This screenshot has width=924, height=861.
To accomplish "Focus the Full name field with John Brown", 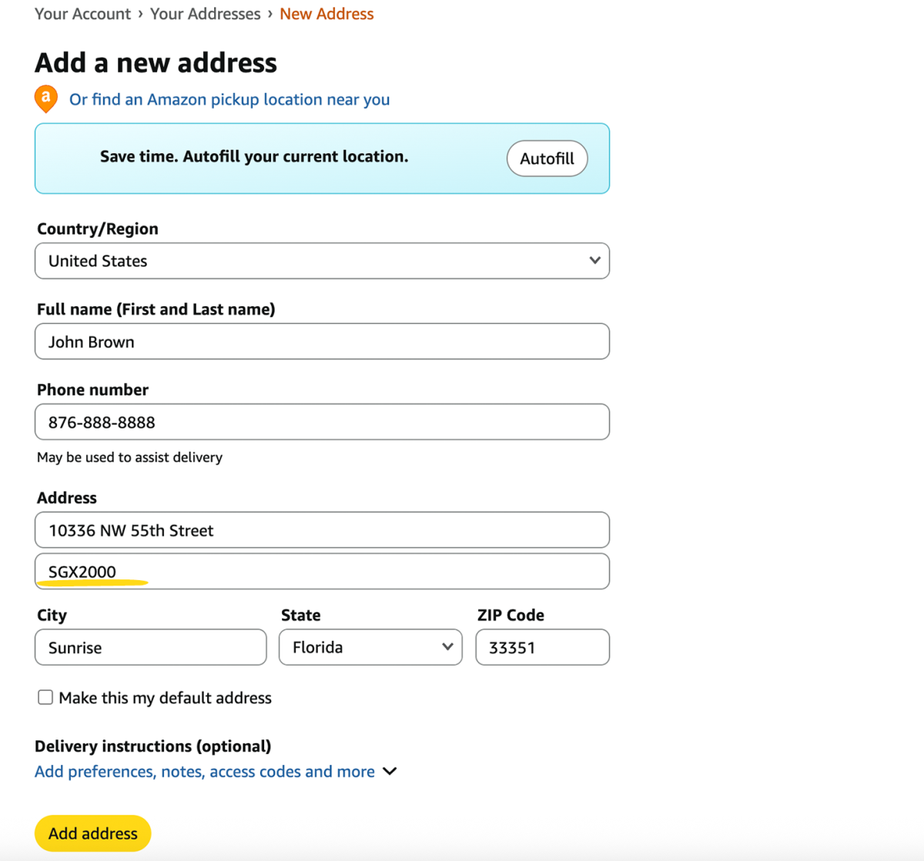I will (322, 342).
